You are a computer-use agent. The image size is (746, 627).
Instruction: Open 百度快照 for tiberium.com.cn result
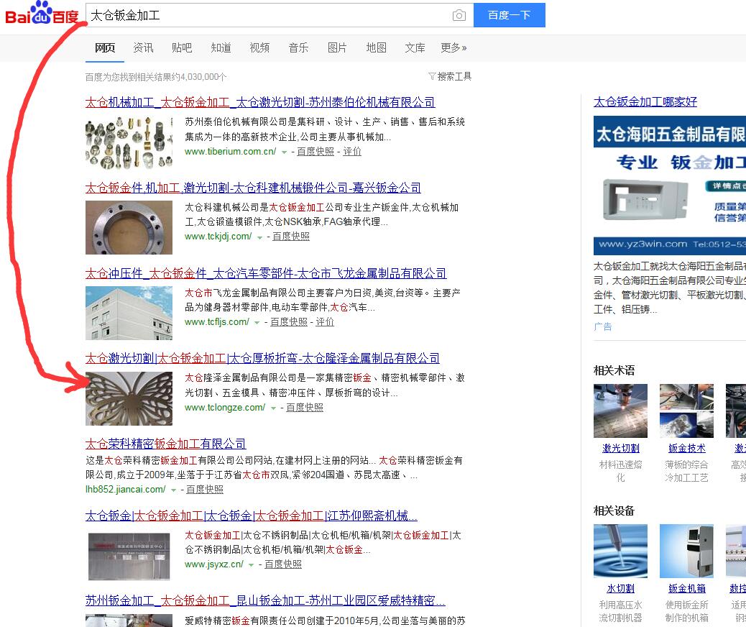point(316,152)
